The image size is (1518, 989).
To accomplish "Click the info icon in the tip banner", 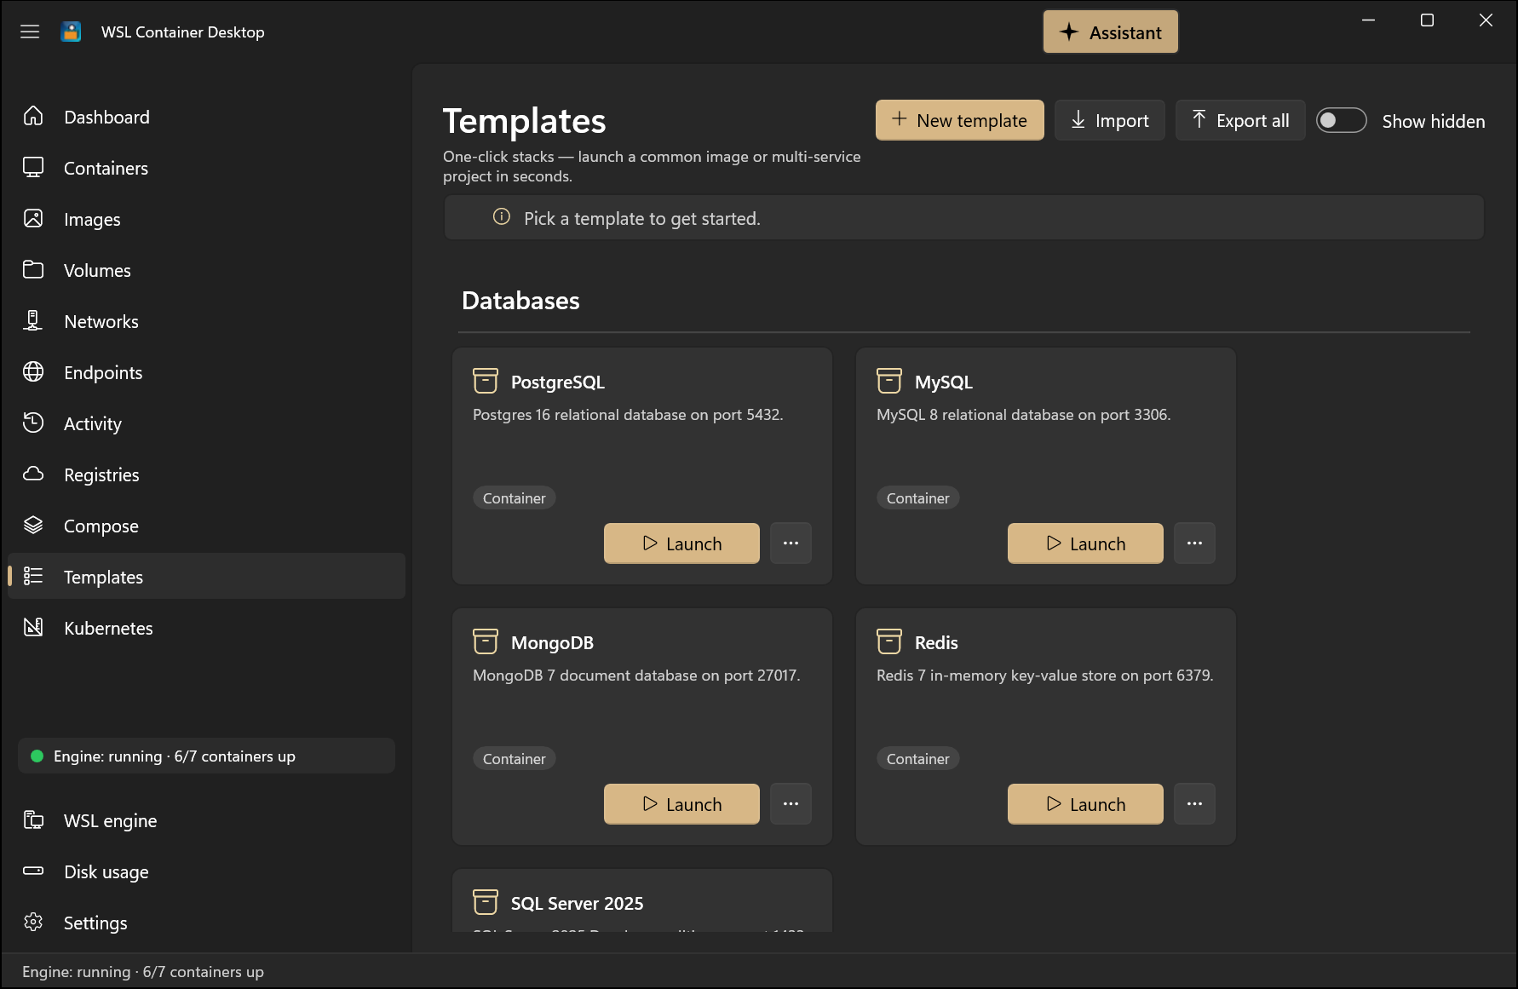I will point(502,217).
